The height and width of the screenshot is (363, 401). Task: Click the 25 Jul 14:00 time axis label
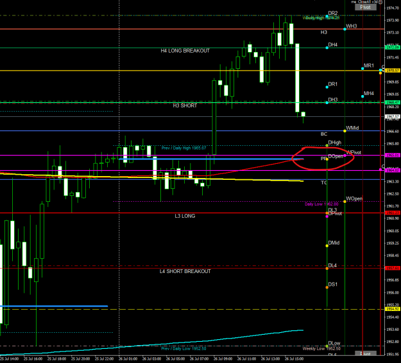point(9,359)
